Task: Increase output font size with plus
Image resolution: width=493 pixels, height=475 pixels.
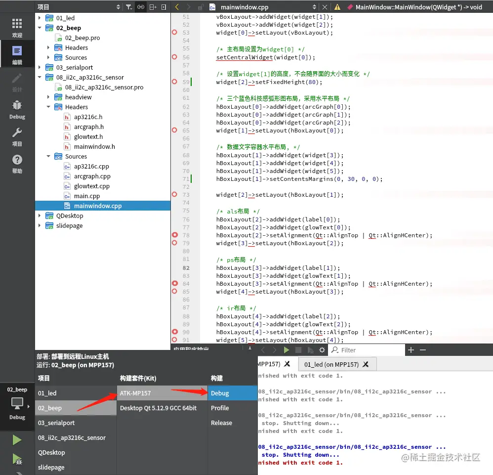Action: coord(411,350)
